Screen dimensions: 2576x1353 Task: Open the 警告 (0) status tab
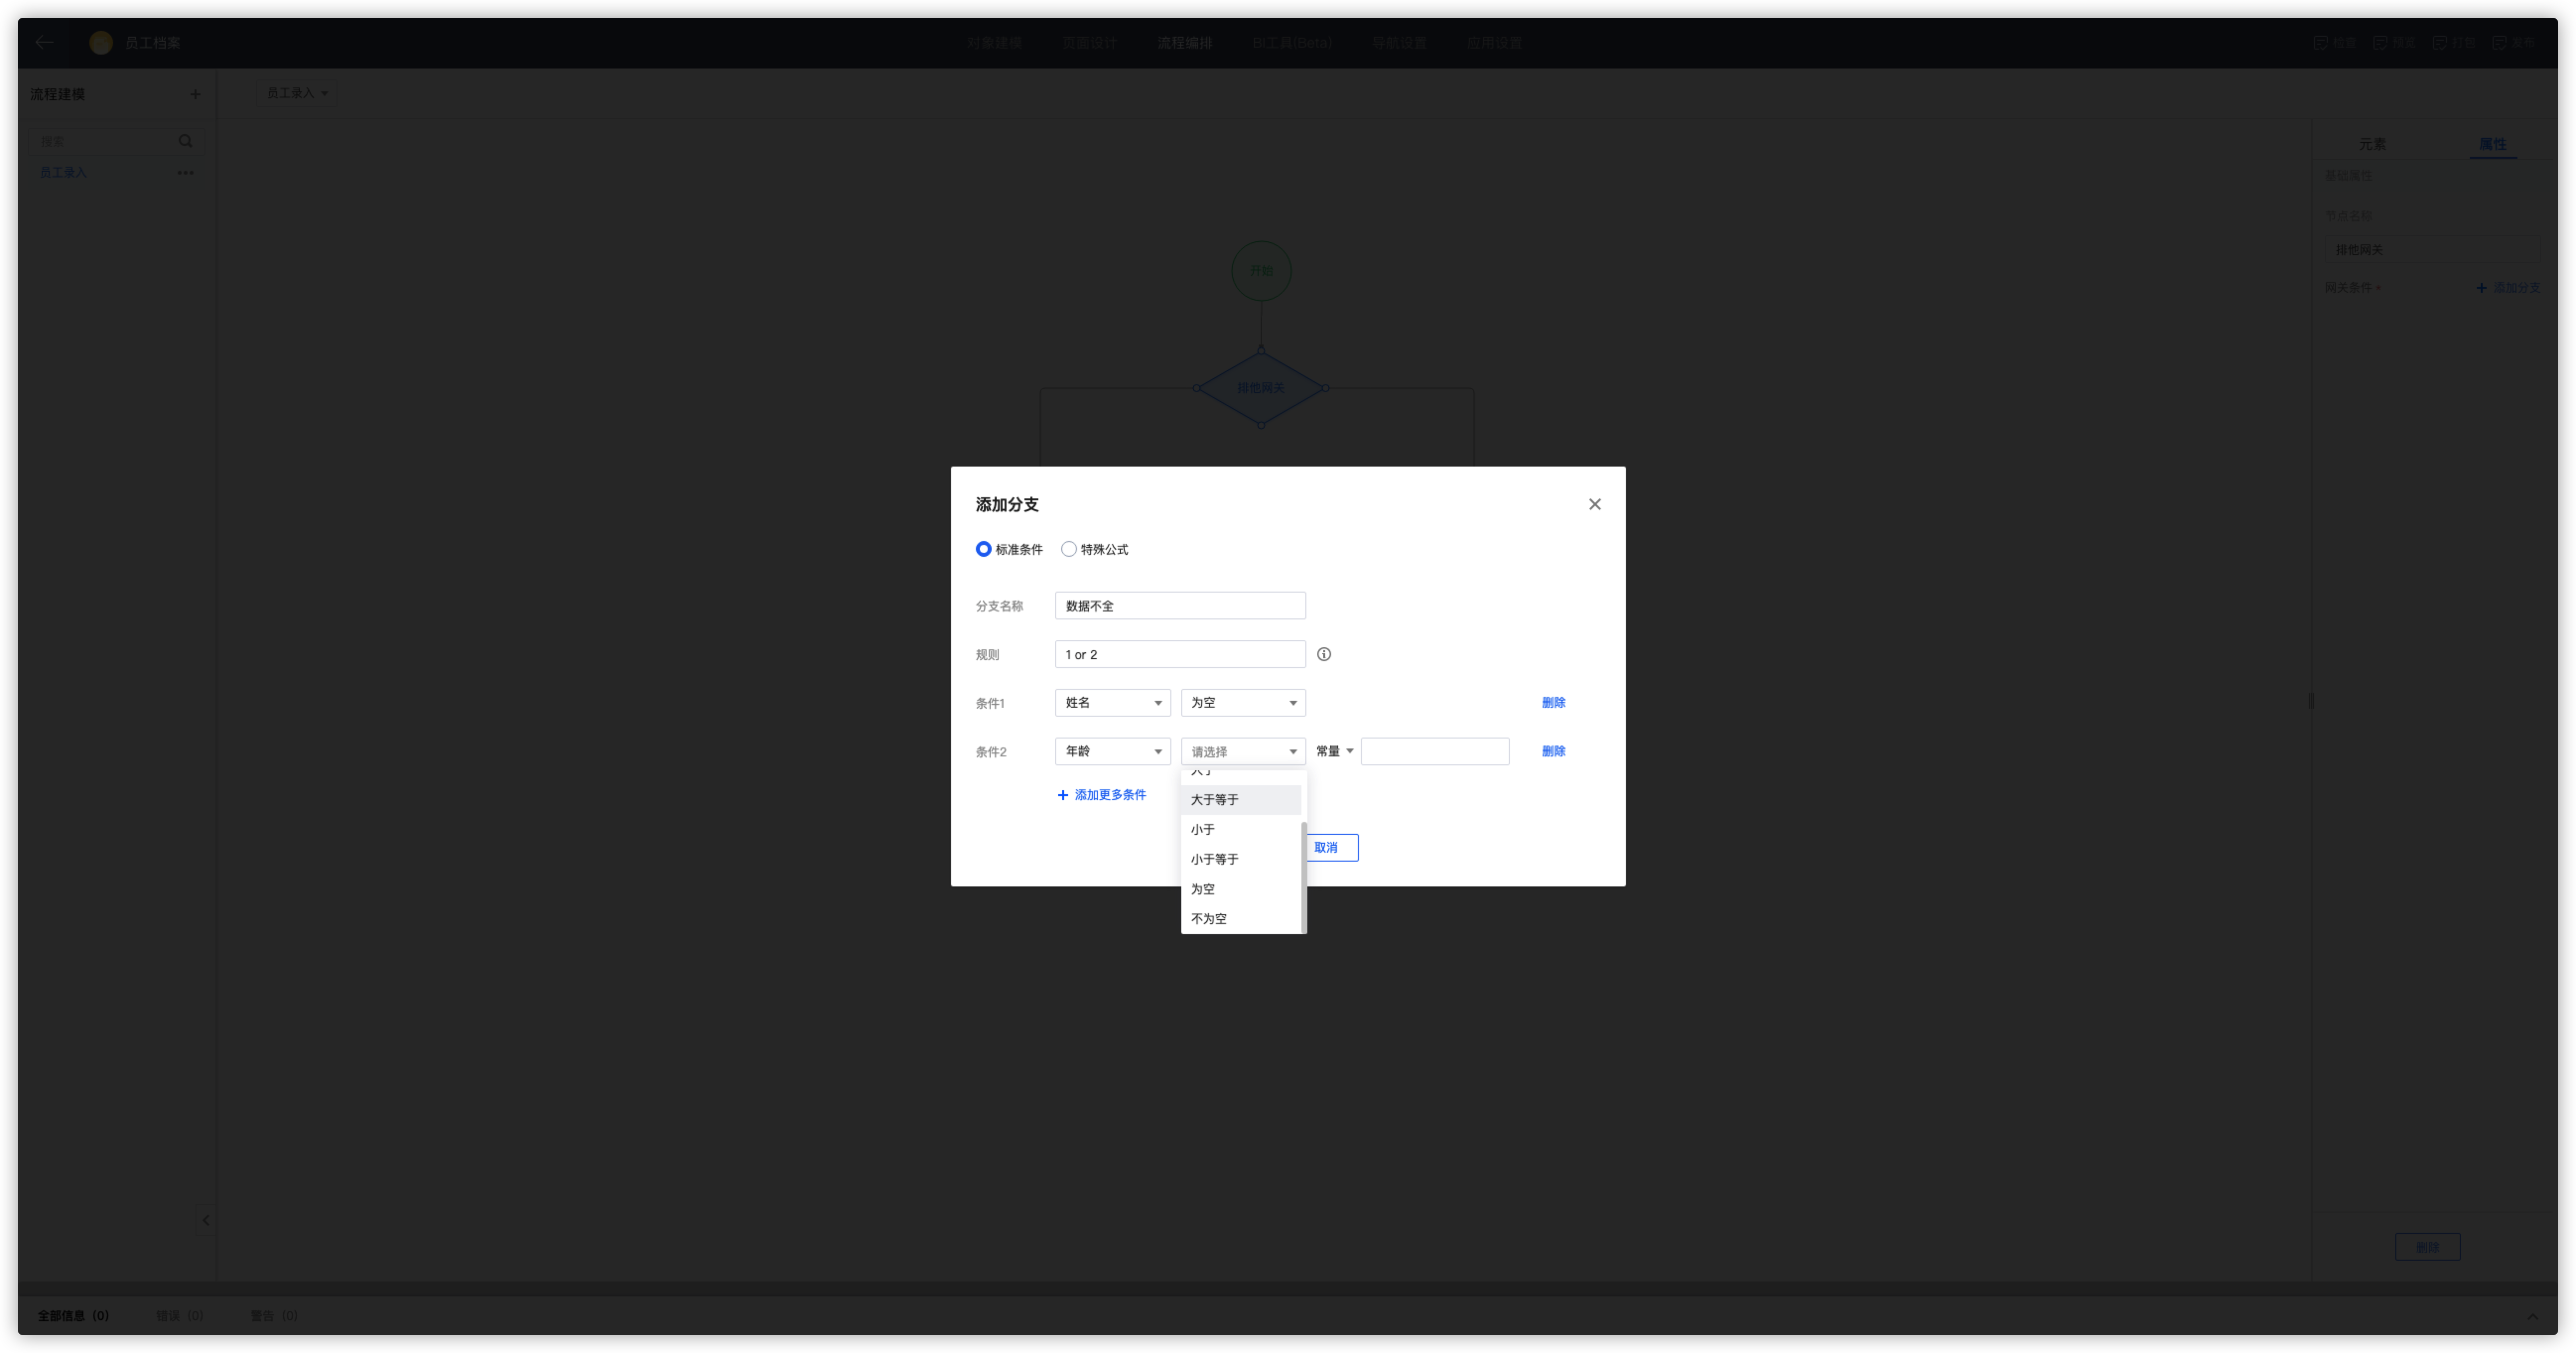pyautogui.click(x=274, y=1316)
